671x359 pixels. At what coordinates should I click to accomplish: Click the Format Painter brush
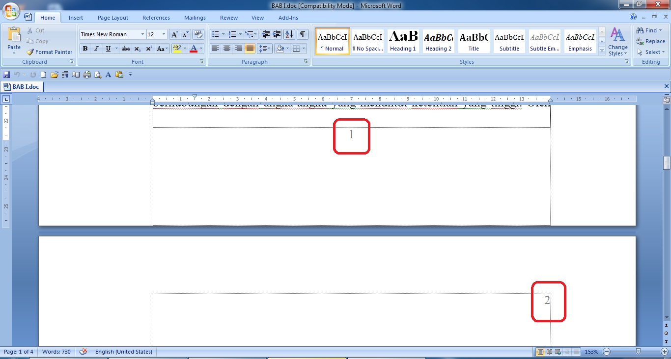click(49, 52)
